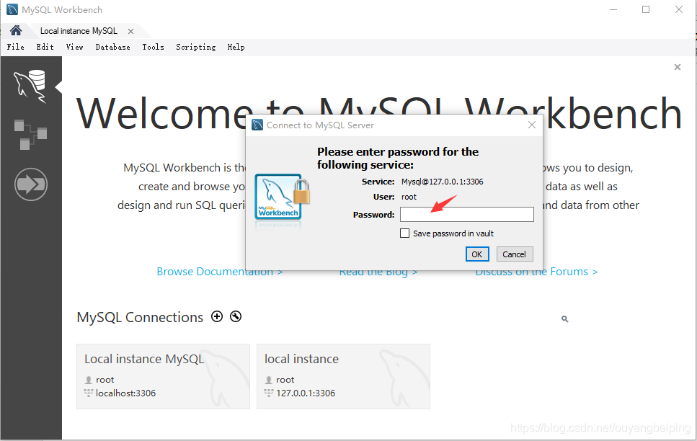Image resolution: width=697 pixels, height=441 pixels.
Task: Open the Read the Blog link
Action: [x=375, y=271]
